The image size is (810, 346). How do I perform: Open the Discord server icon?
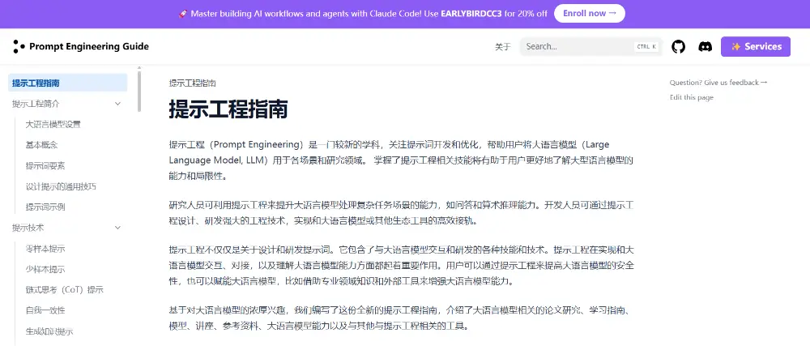705,47
